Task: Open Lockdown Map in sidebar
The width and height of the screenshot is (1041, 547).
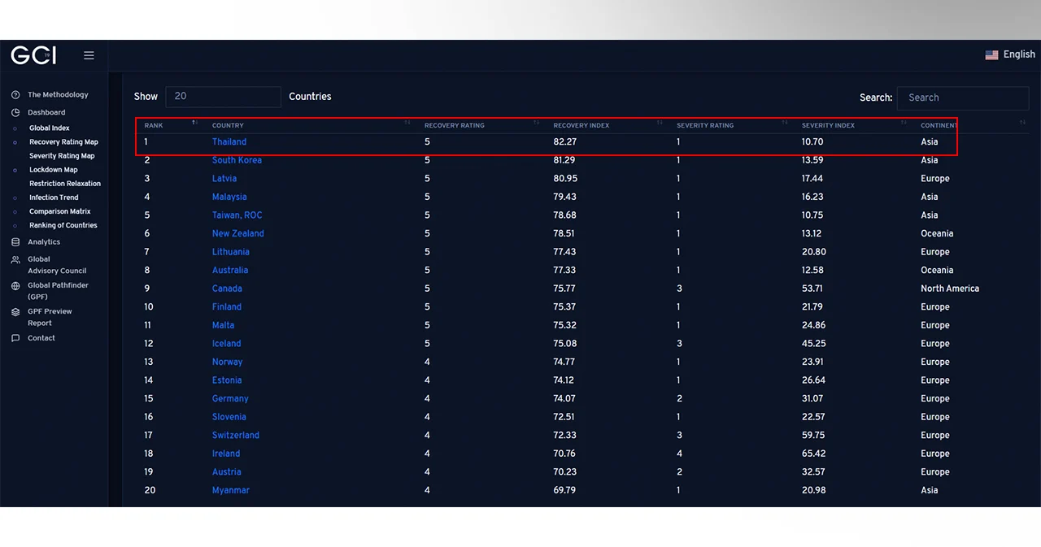Action: (54, 170)
